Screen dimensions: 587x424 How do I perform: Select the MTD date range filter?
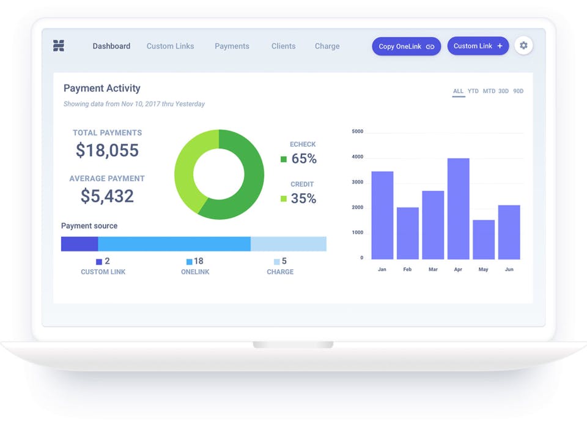tap(489, 91)
